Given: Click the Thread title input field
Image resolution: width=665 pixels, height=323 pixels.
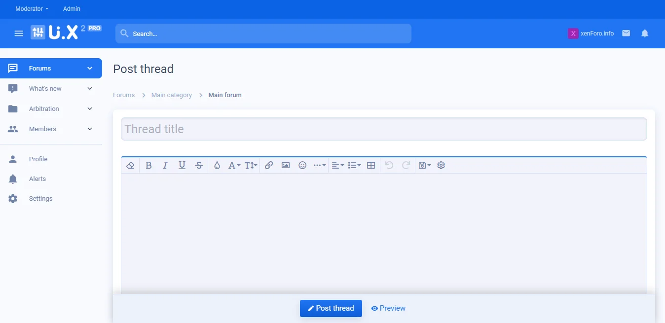Looking at the screenshot, I should click(x=383, y=129).
